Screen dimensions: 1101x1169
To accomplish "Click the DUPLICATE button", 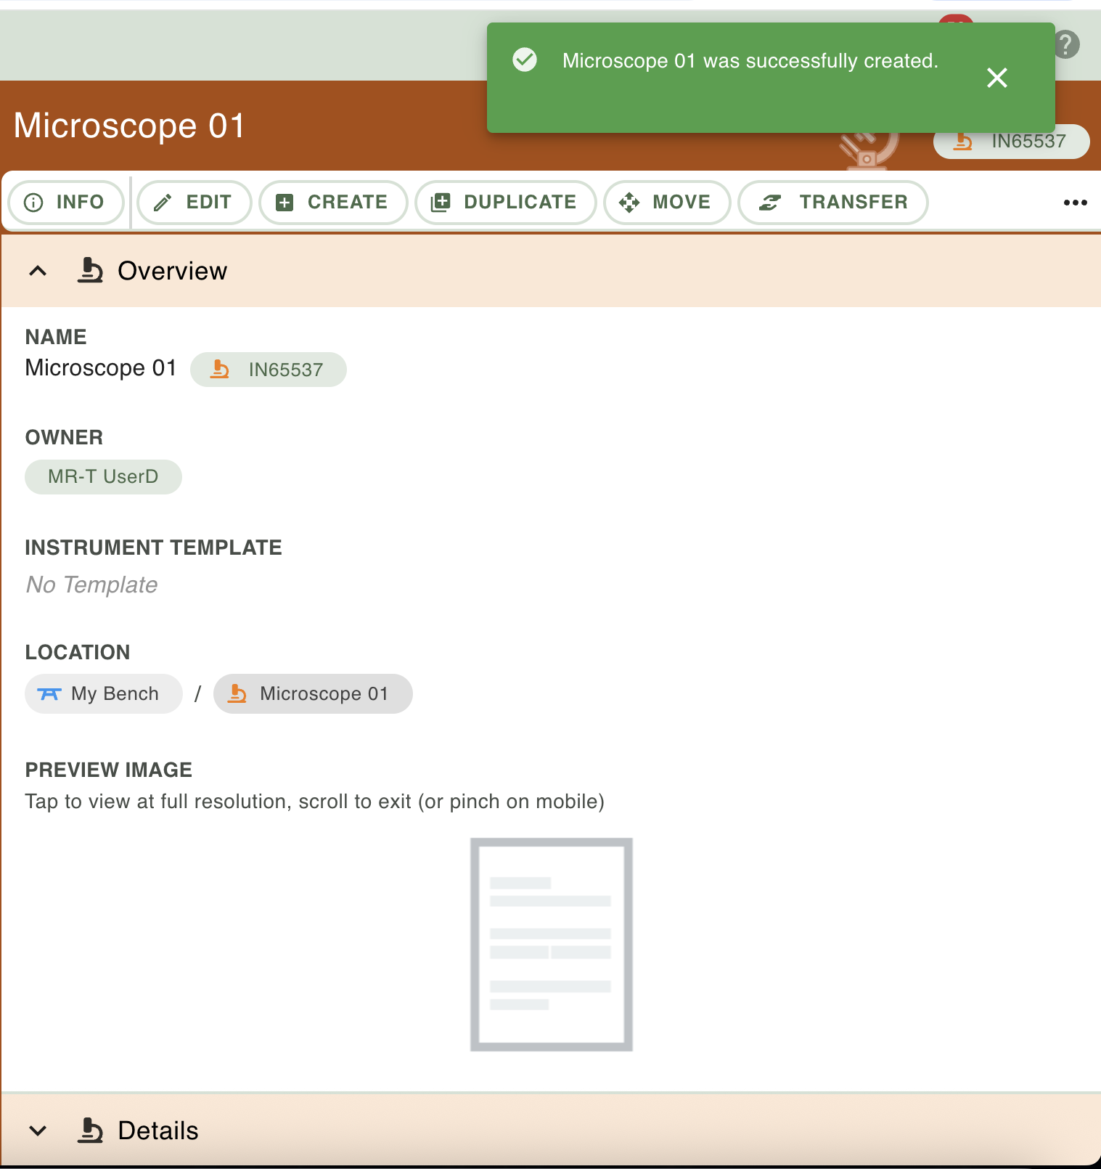I will (506, 203).
